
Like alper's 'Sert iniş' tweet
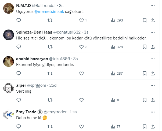click(82, 100)
